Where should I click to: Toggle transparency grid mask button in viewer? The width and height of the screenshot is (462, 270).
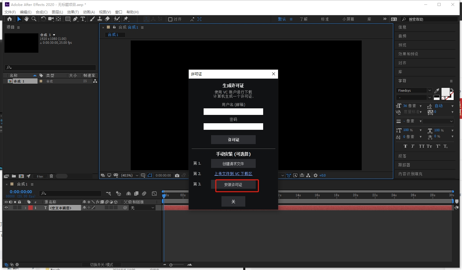pyautogui.click(x=150, y=175)
